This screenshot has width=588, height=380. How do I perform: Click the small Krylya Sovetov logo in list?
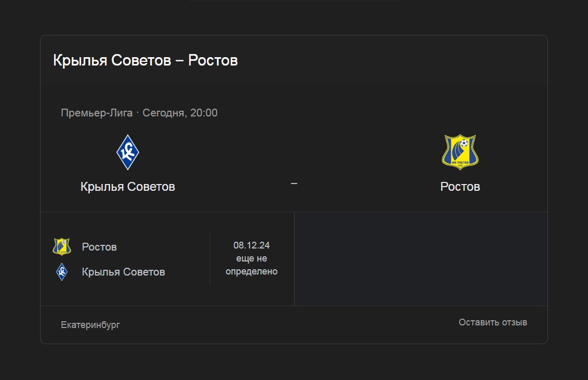(x=62, y=272)
